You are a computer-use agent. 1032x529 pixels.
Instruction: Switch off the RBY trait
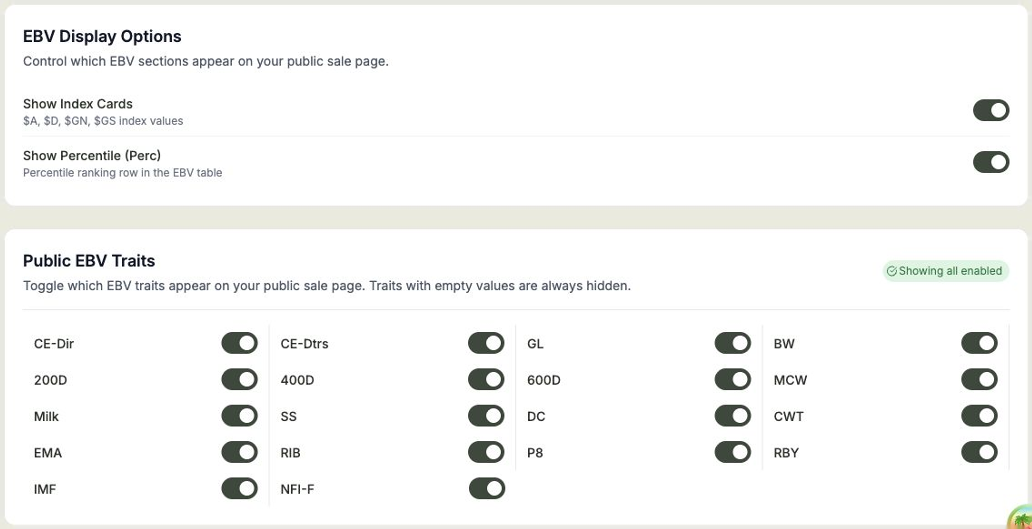[x=979, y=452]
